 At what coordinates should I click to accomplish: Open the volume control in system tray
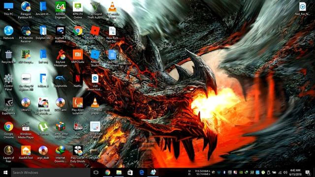tap(285, 173)
